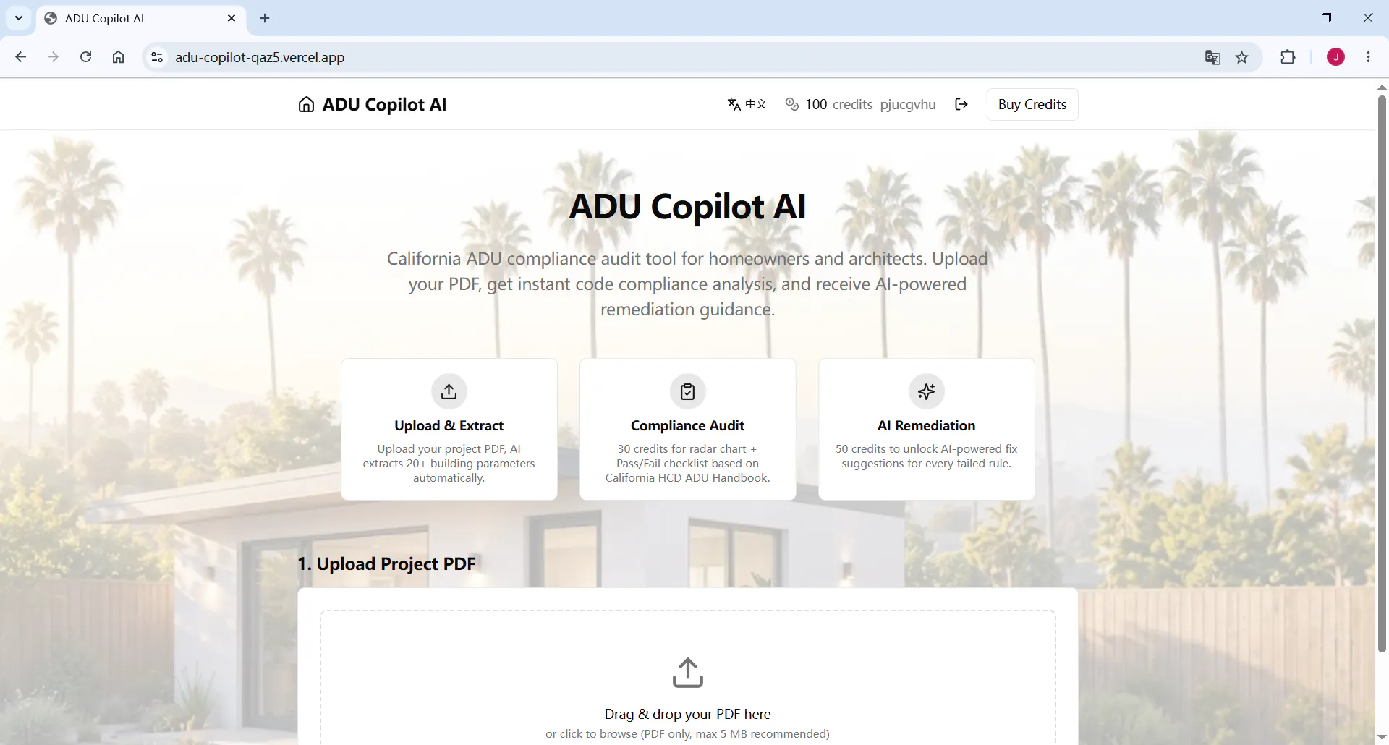The width and height of the screenshot is (1389, 745).
Task: Open the profile avatar J in toolbar
Action: point(1335,57)
